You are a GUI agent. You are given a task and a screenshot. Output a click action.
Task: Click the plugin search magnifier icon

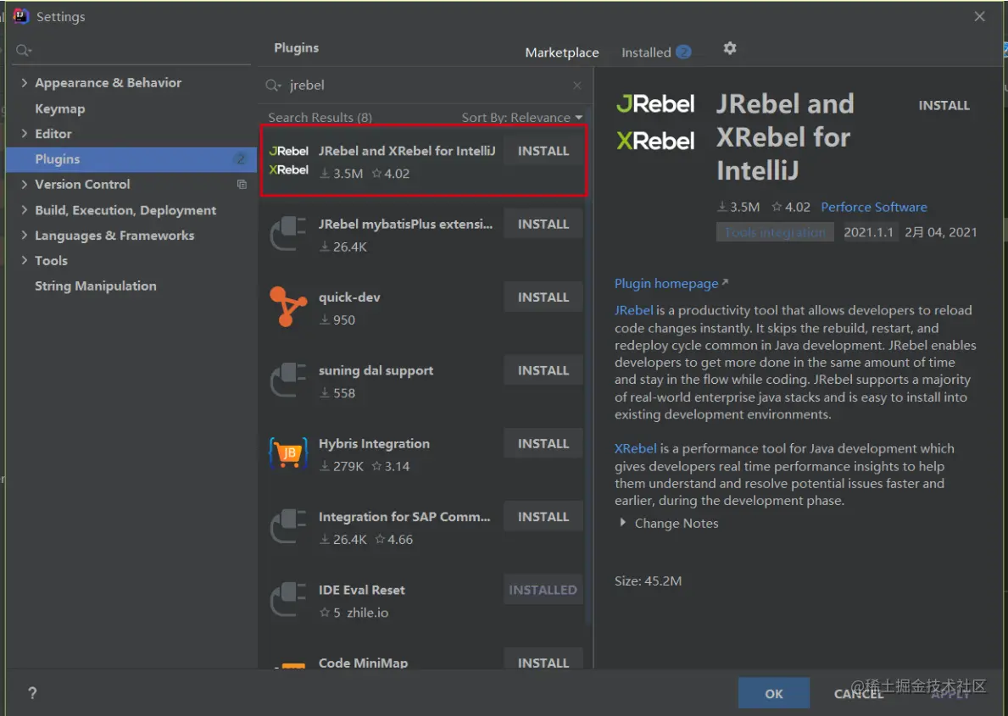(x=273, y=85)
